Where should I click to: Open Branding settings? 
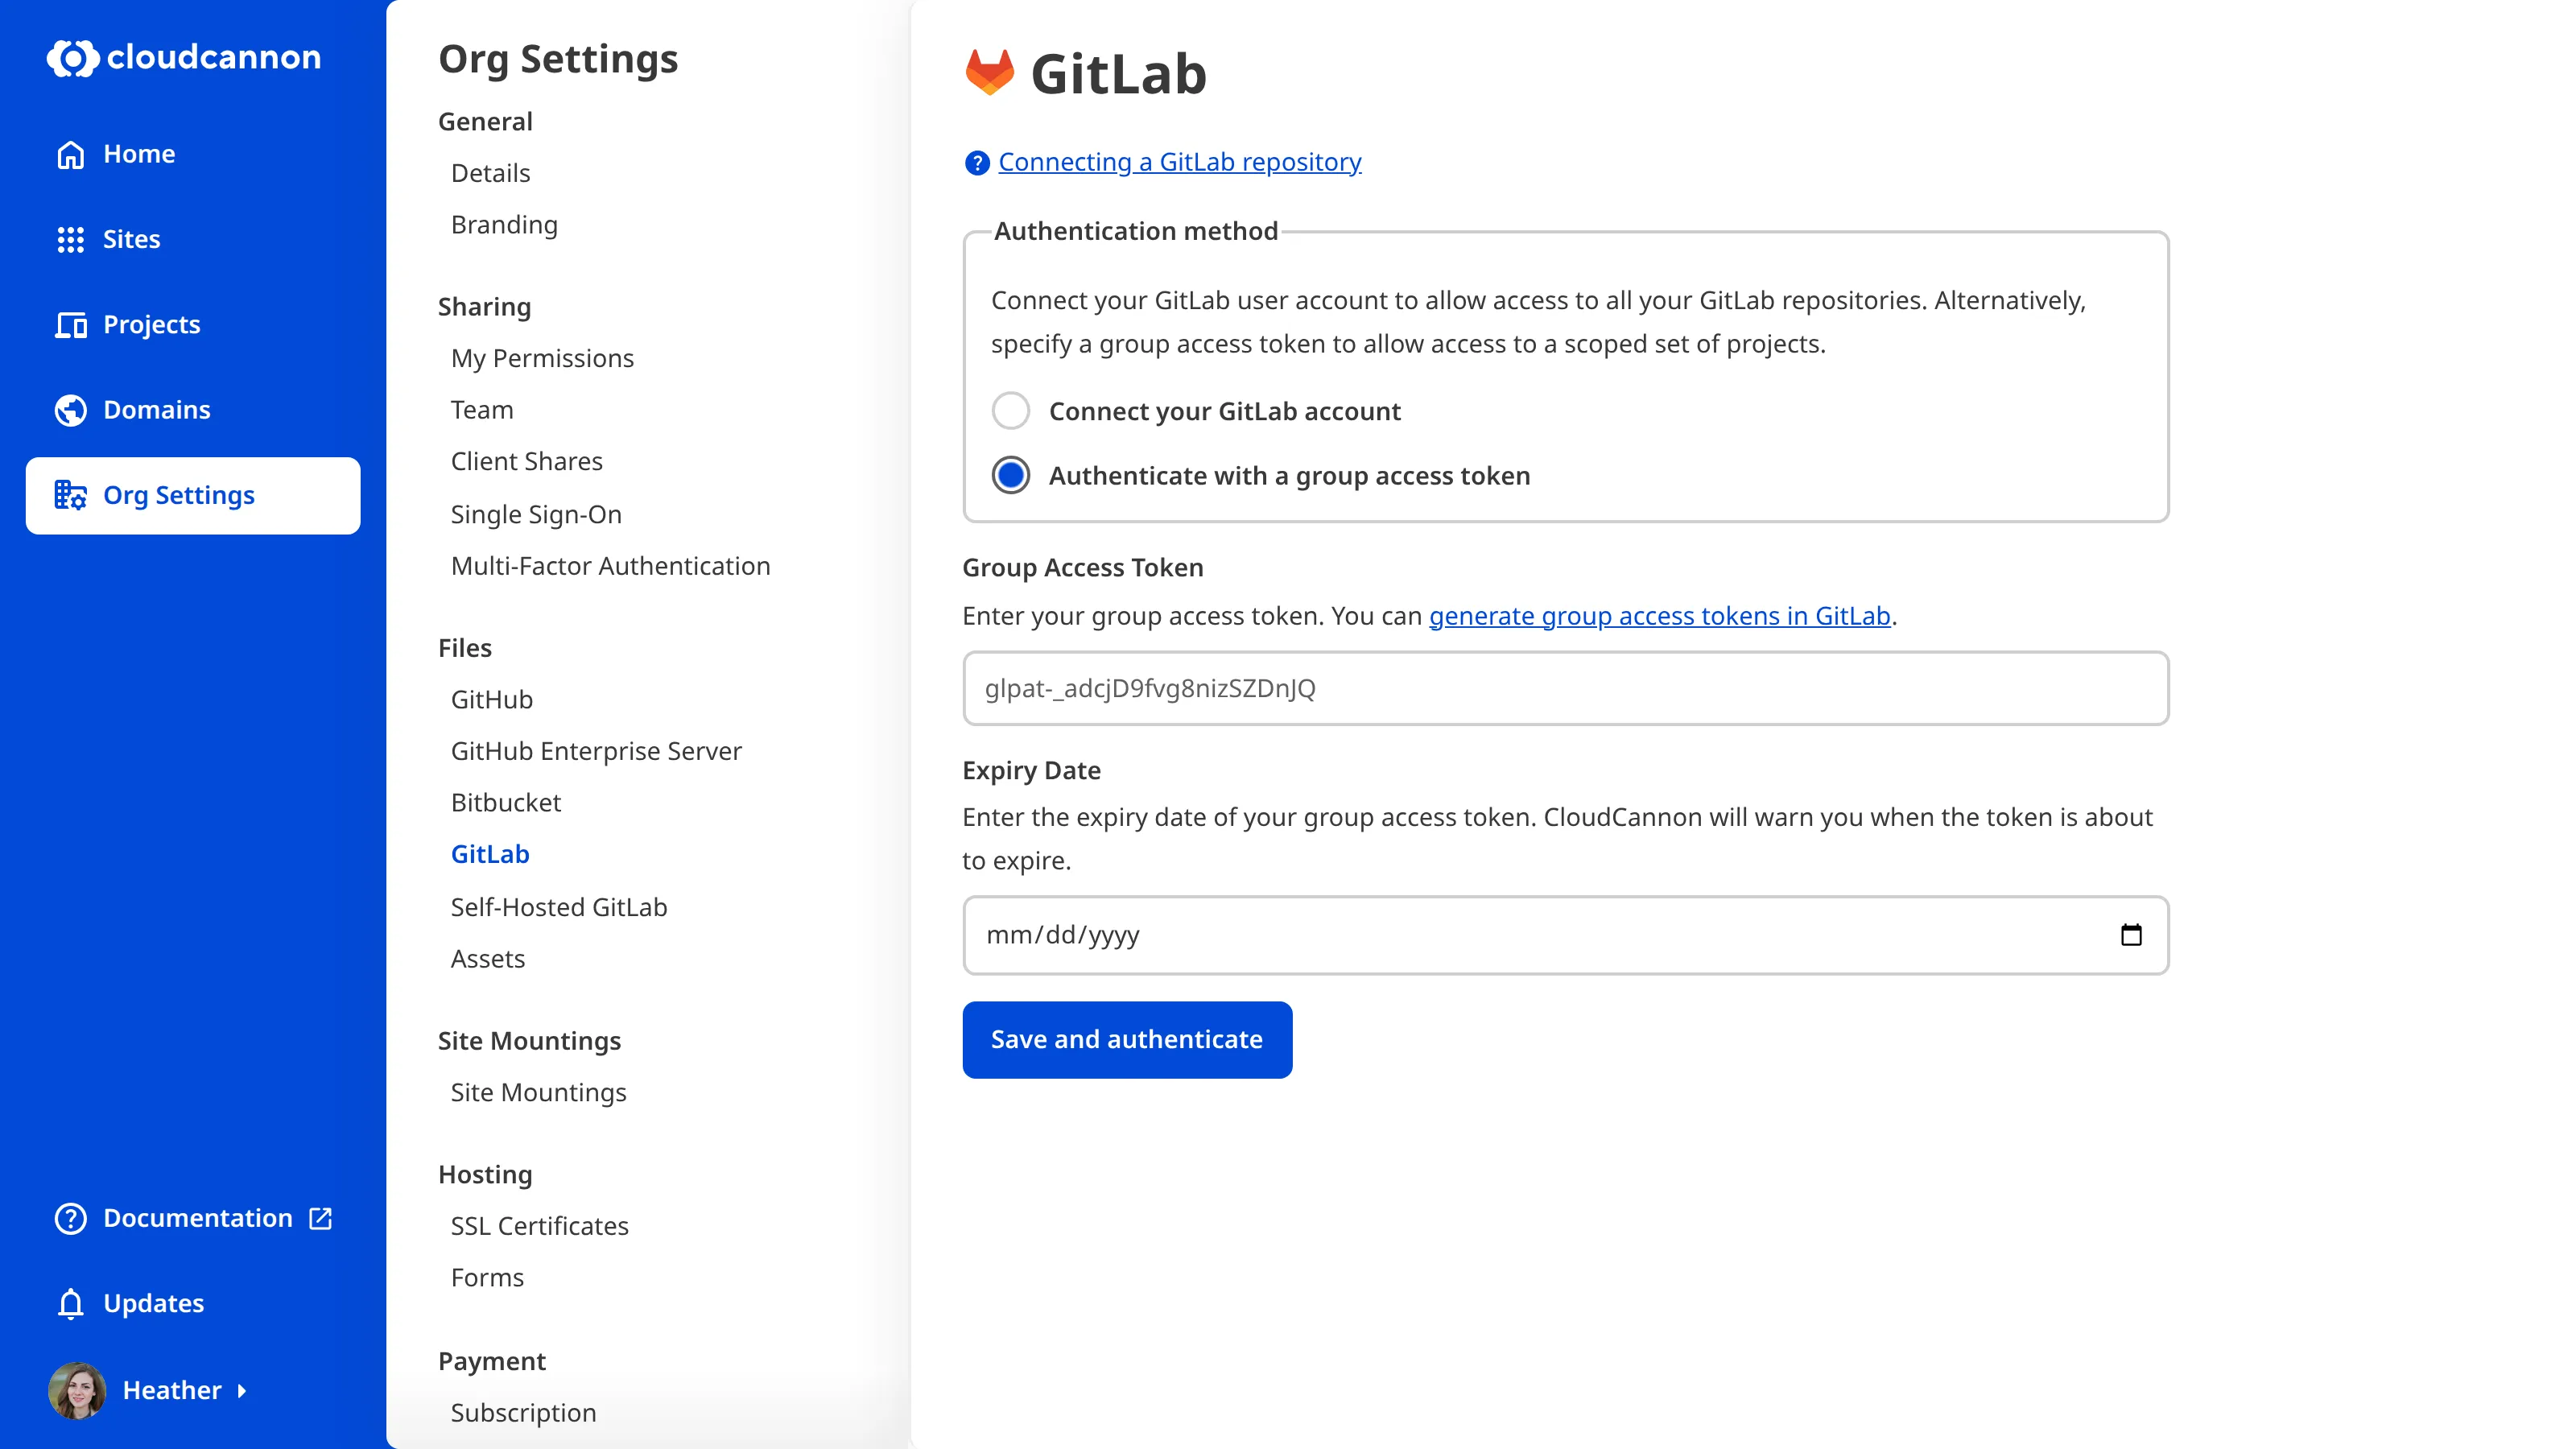tap(504, 225)
